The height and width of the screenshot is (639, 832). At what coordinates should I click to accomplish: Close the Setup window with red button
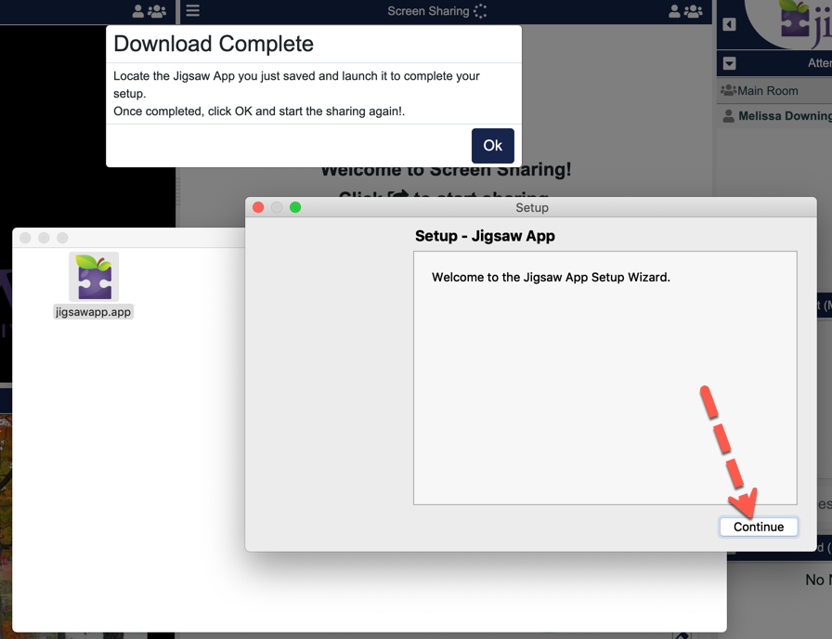tap(259, 207)
